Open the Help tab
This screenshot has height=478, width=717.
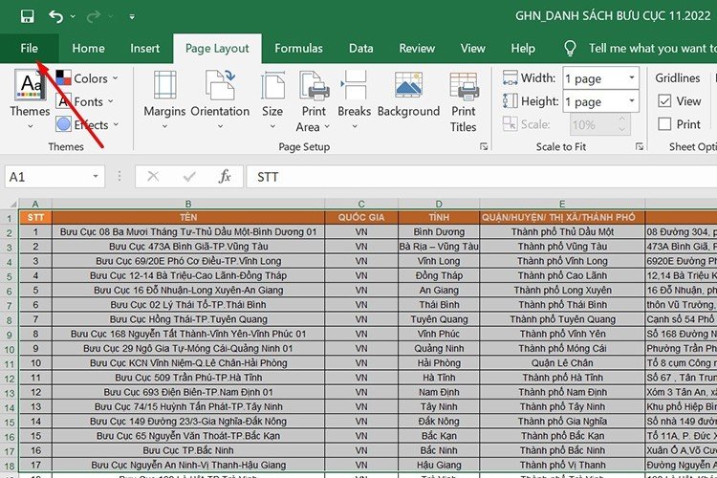(523, 48)
